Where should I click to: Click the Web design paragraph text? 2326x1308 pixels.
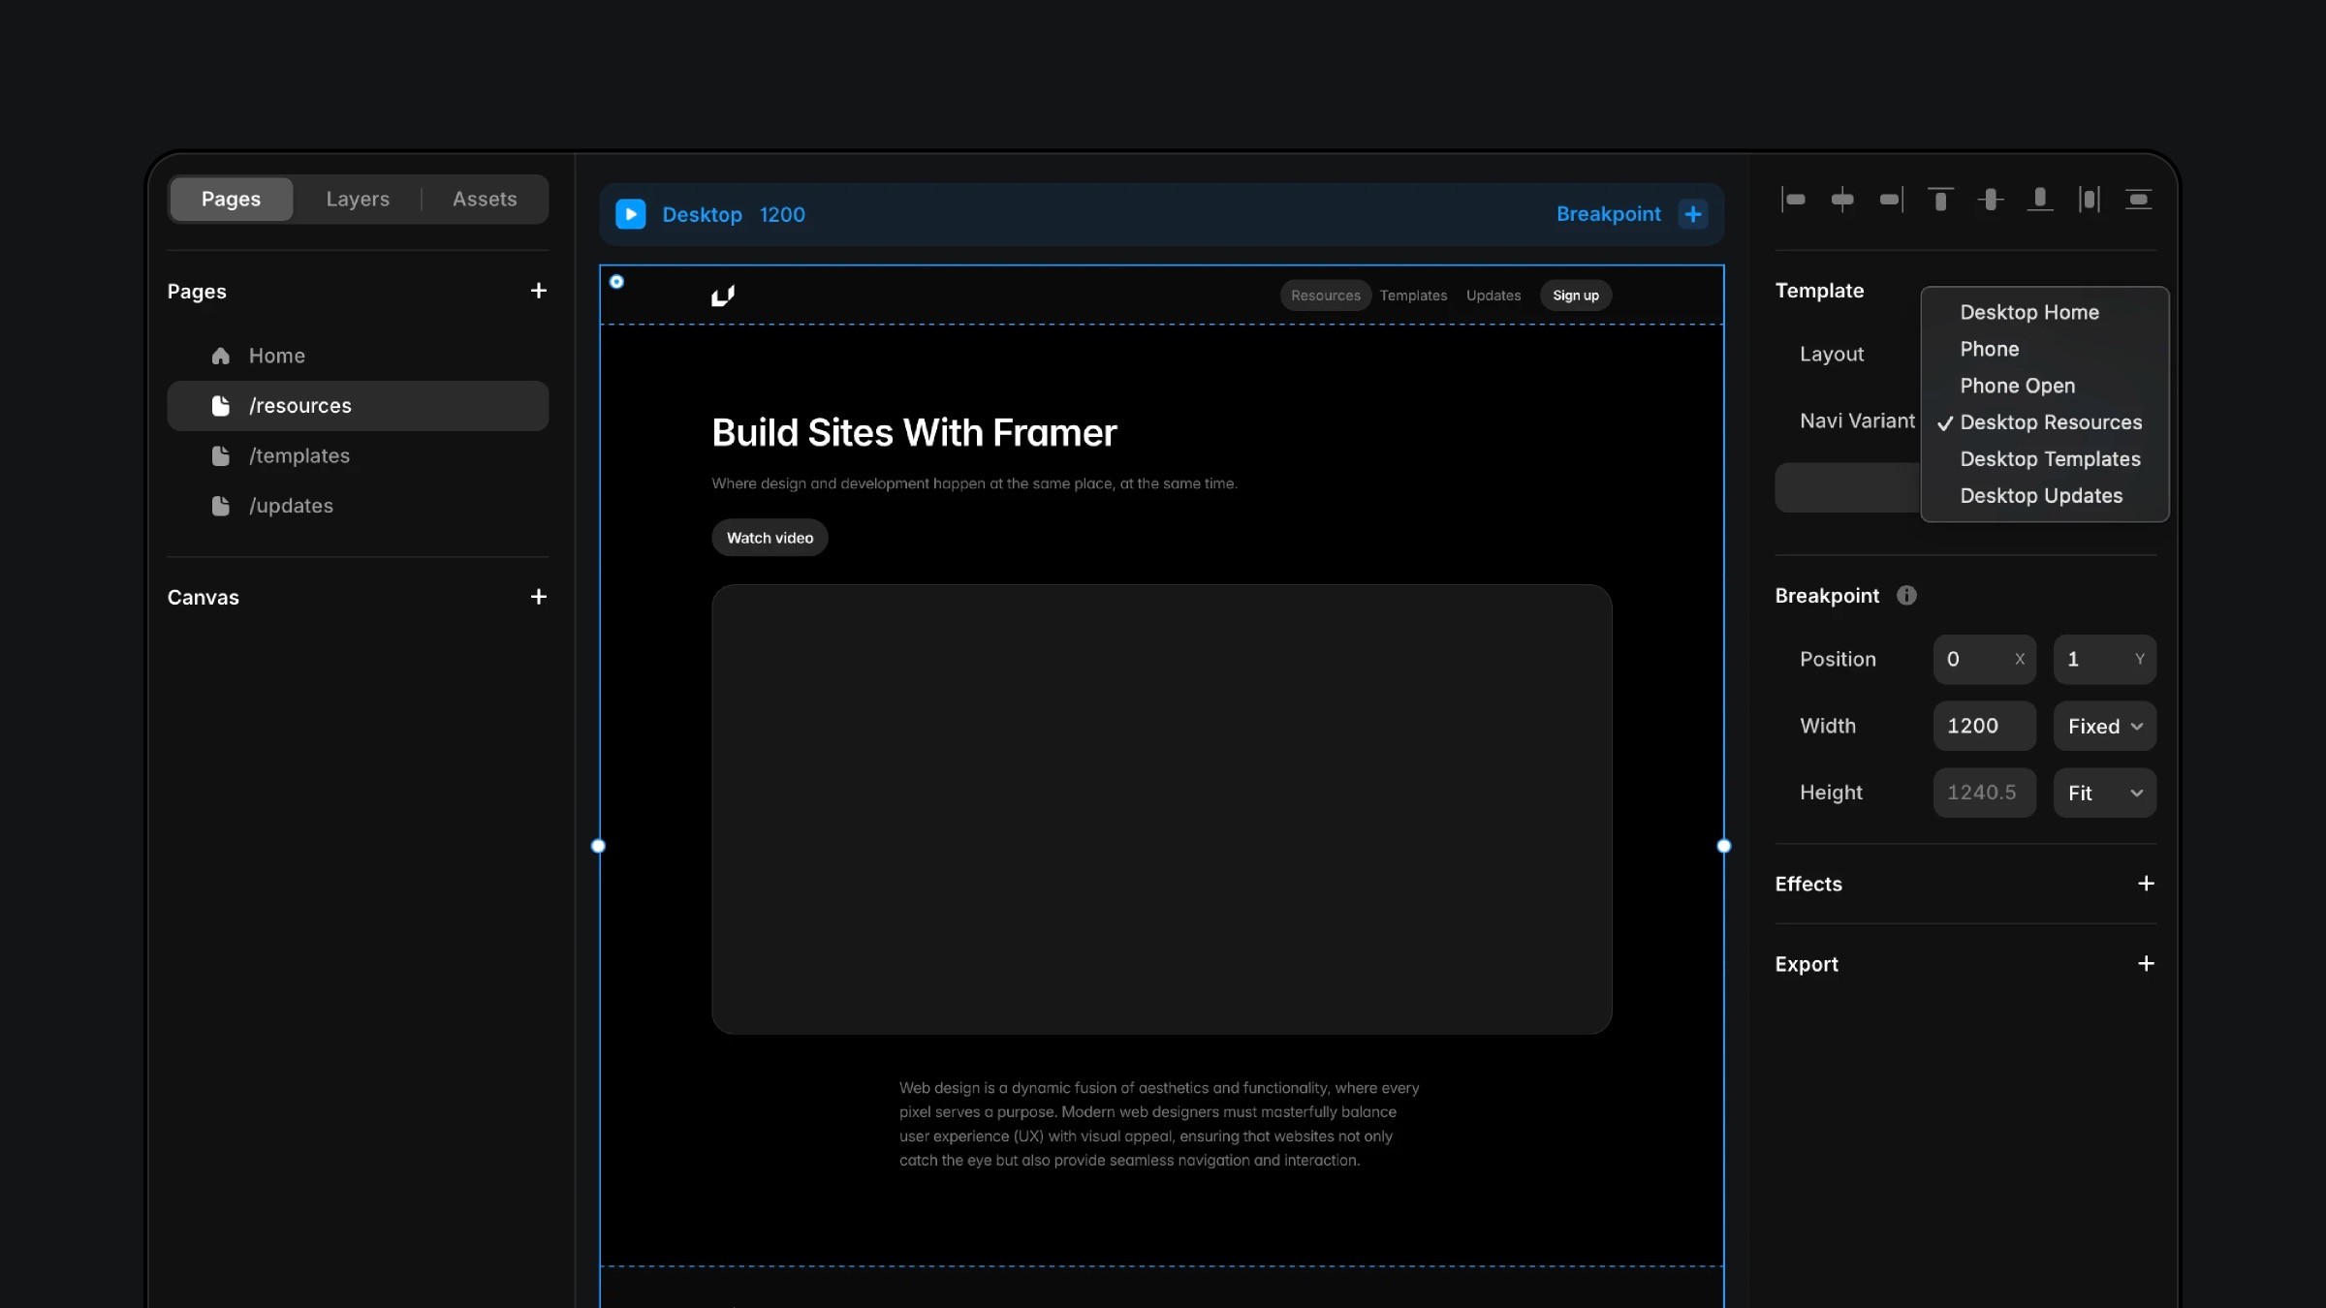tap(1159, 1124)
